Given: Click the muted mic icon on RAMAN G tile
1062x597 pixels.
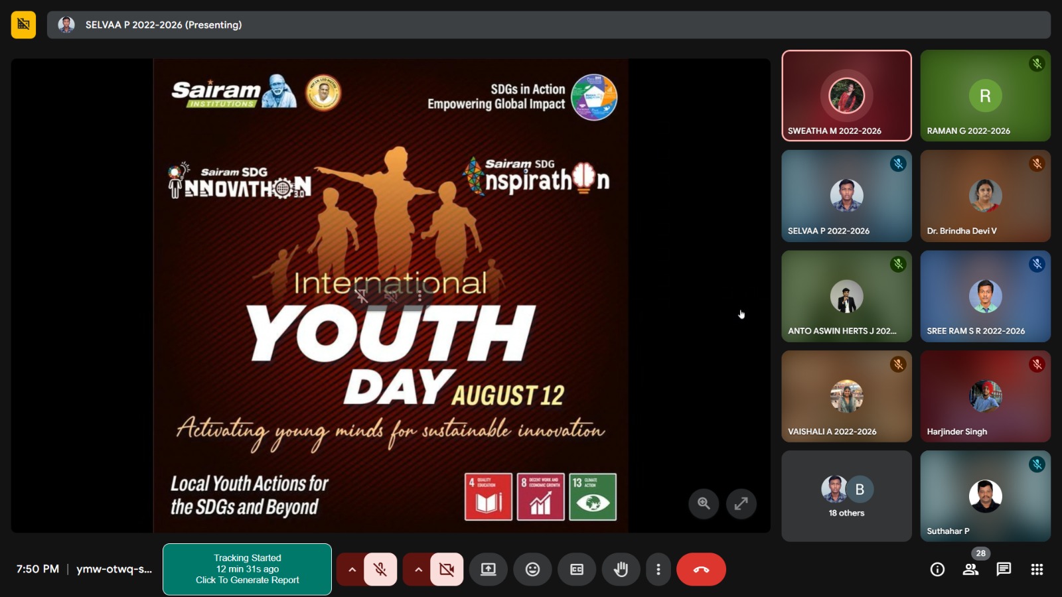Looking at the screenshot, I should pos(1037,64).
